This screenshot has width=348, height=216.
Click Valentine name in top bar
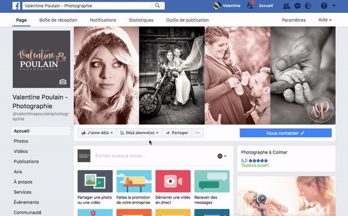pos(231,6)
